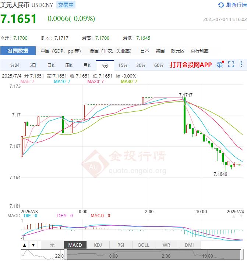Open the strategy '策' icon
The width and height of the screenshot is (247, 261).
point(220,64)
